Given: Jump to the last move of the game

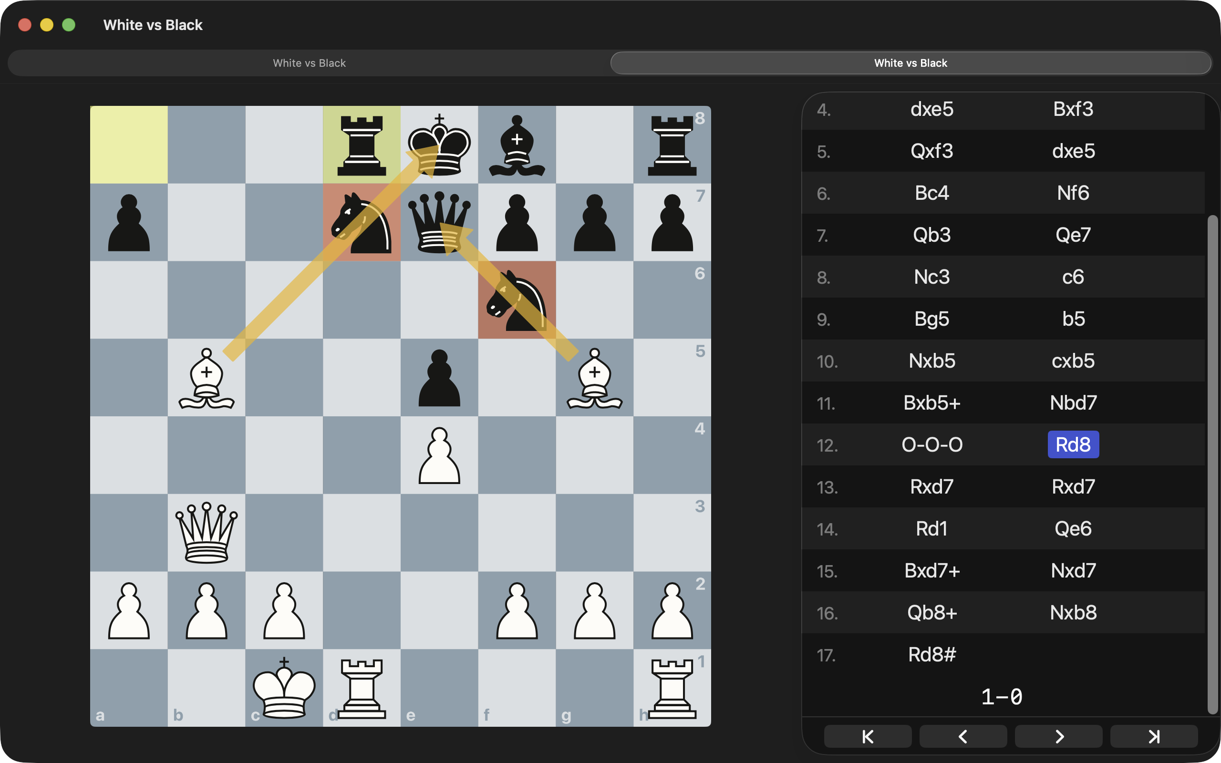Looking at the screenshot, I should [1153, 737].
